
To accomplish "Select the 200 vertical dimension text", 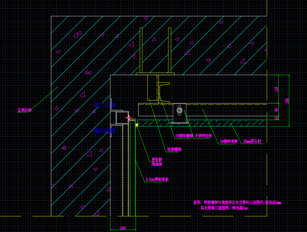I will (x=287, y=101).
